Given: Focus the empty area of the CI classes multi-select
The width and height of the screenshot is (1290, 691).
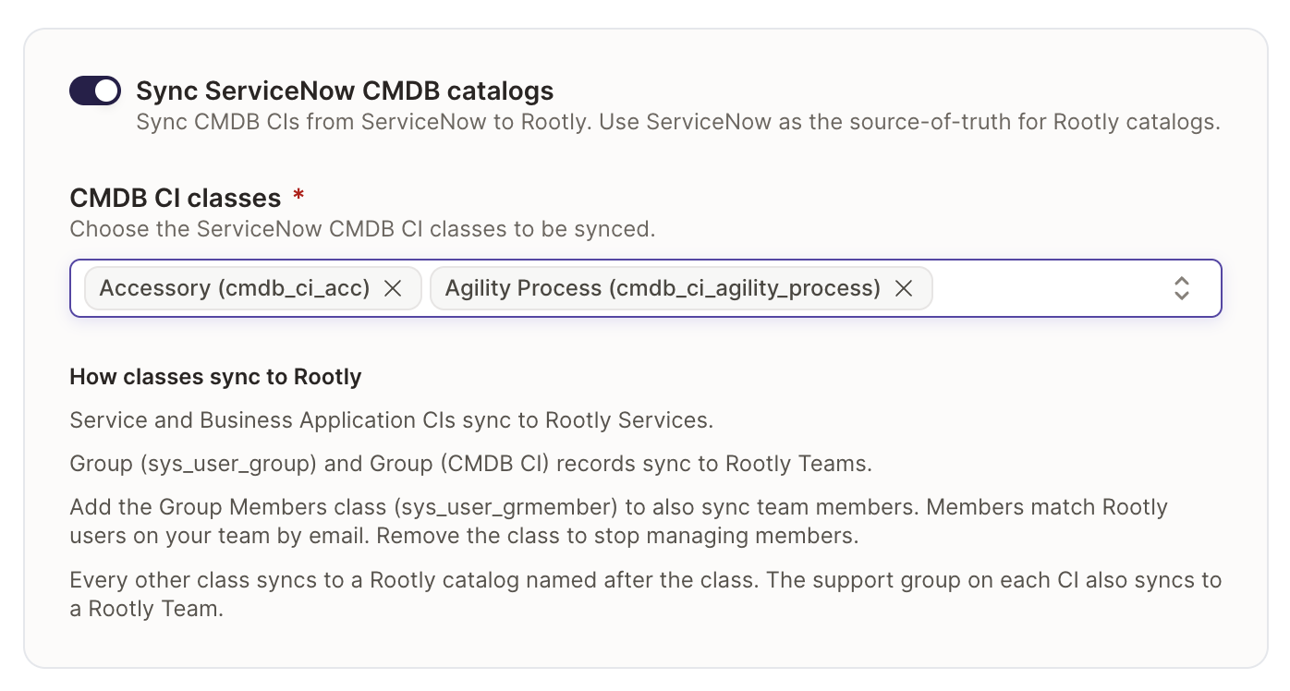Looking at the screenshot, I should point(1049,288).
